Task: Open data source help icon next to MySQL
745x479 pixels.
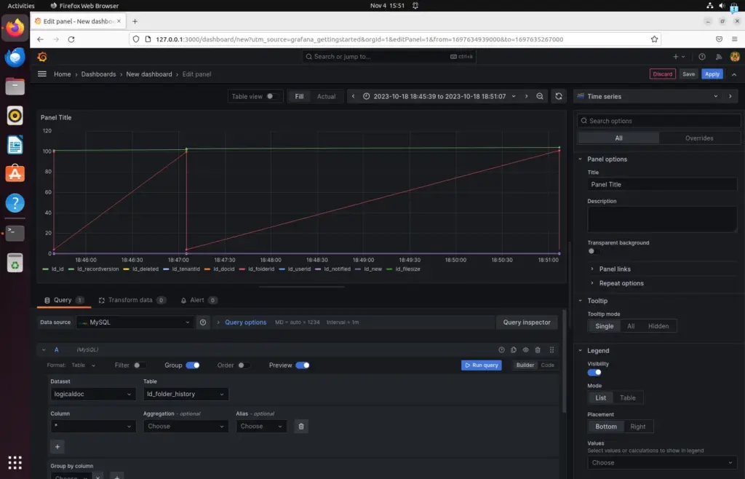Action: [x=203, y=322]
